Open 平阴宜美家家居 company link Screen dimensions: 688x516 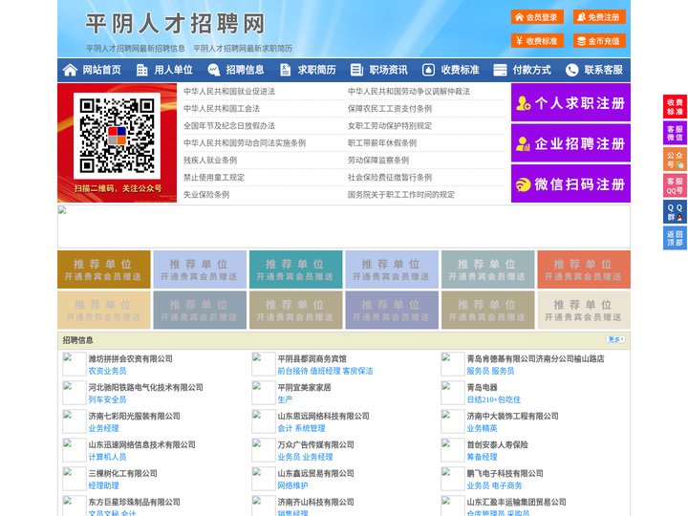(304, 387)
